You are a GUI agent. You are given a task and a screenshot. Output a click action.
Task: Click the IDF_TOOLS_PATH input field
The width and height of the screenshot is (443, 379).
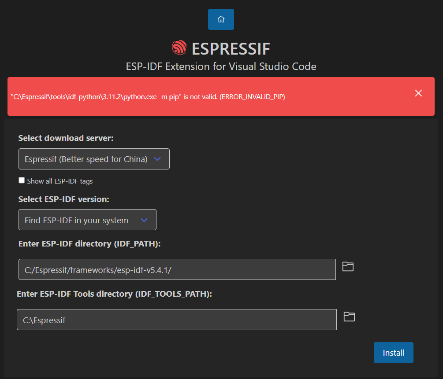[x=176, y=320]
